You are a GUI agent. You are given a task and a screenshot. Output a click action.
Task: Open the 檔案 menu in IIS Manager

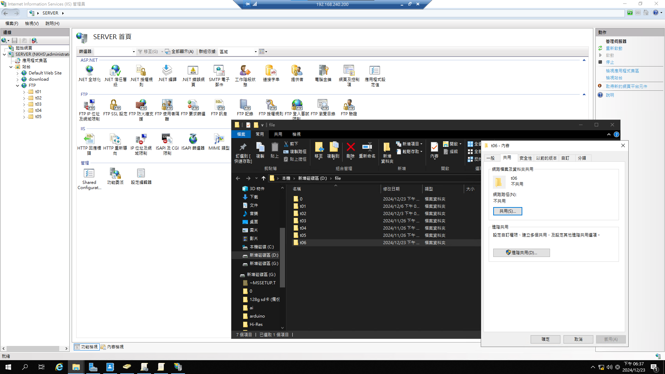[x=12, y=23]
